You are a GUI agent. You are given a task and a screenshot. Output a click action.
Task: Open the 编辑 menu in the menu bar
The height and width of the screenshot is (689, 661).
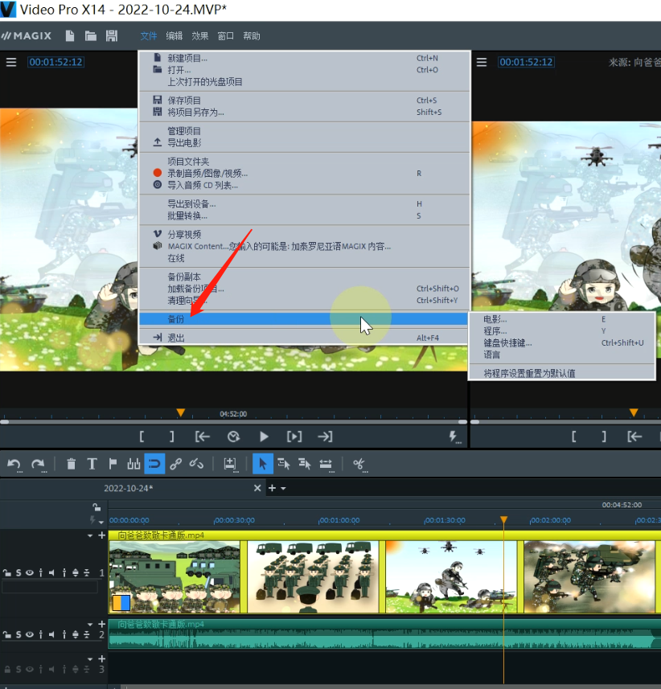pos(174,36)
